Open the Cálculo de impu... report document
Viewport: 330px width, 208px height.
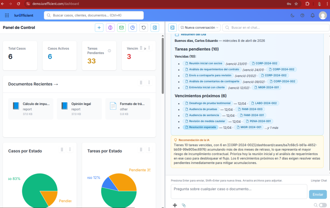click(x=31, y=109)
